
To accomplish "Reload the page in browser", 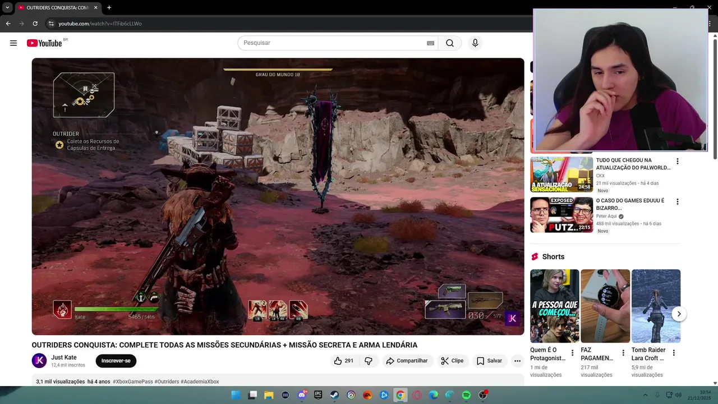I will coord(35,24).
